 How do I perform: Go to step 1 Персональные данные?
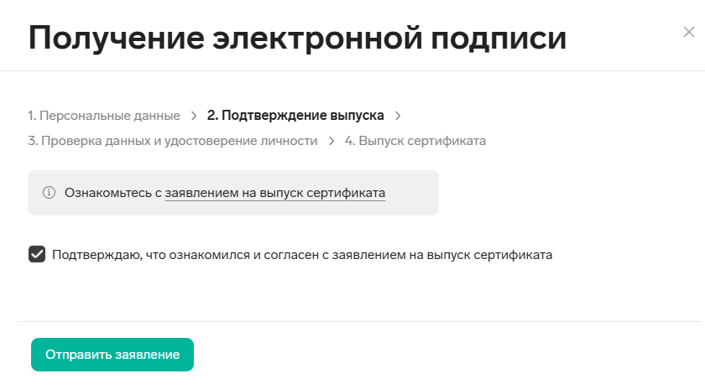[104, 116]
